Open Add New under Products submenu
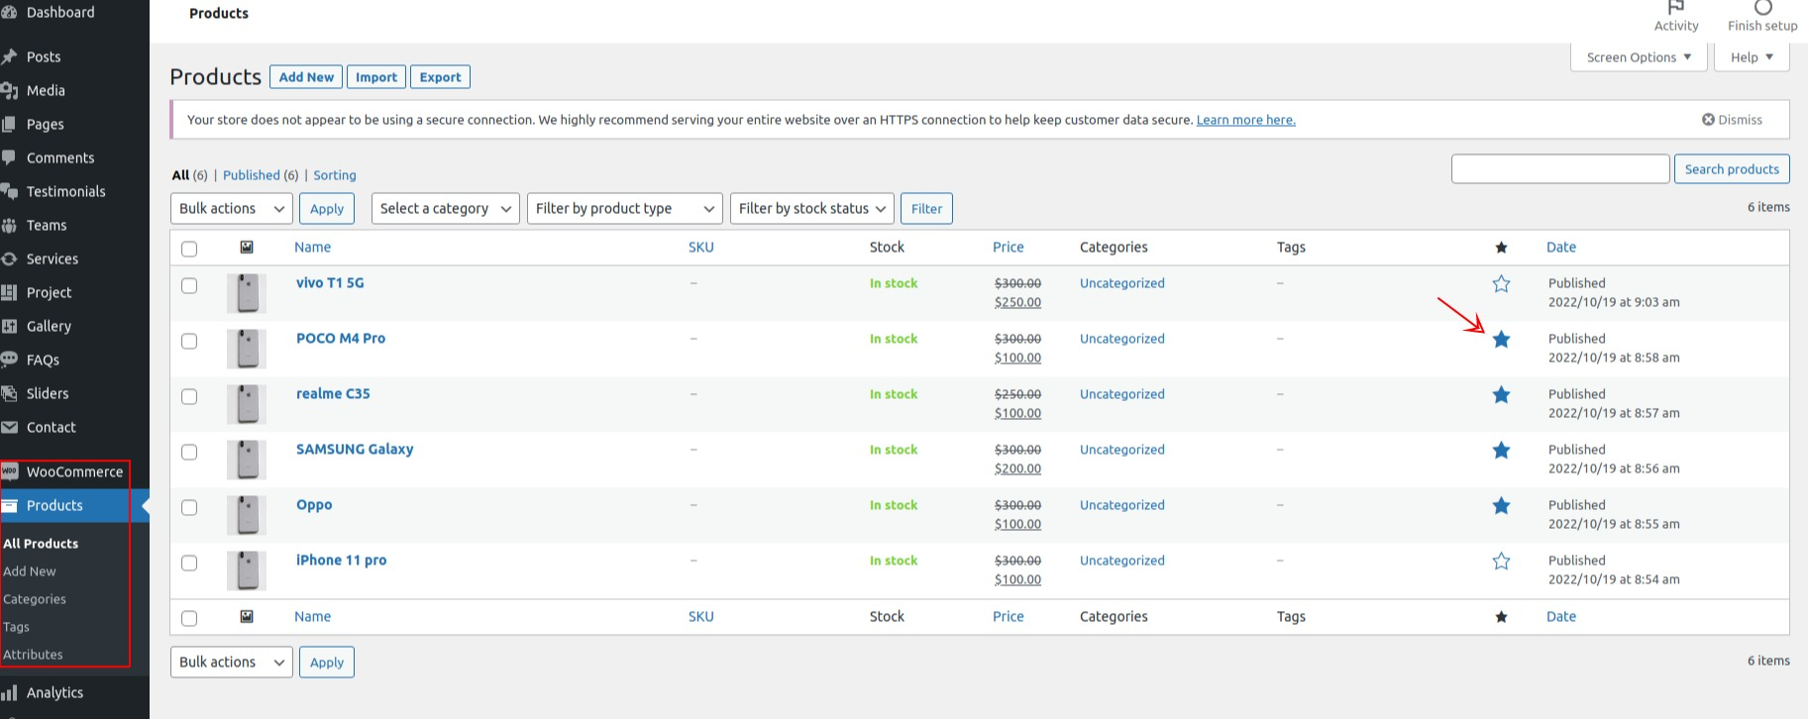The image size is (1808, 719). 30,571
